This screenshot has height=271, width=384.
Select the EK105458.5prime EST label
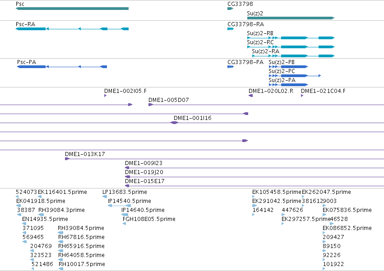(277, 192)
